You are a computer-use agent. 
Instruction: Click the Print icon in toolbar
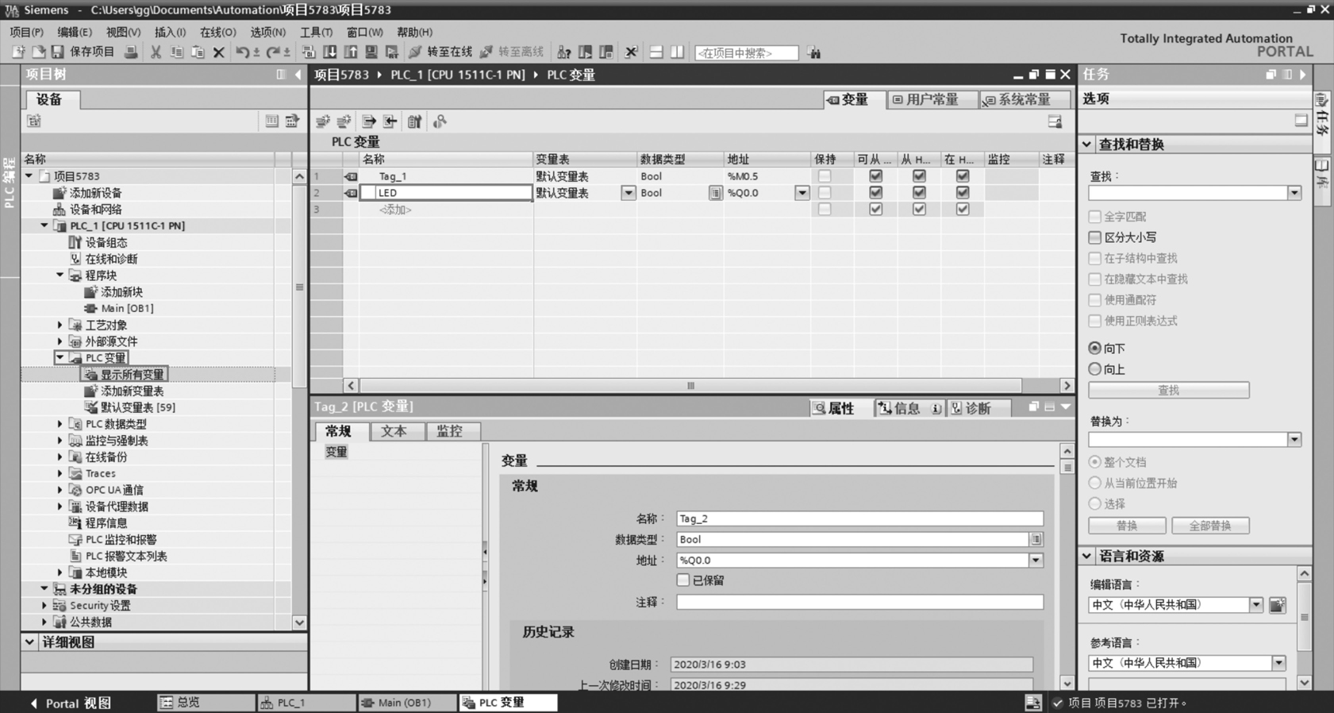[131, 52]
